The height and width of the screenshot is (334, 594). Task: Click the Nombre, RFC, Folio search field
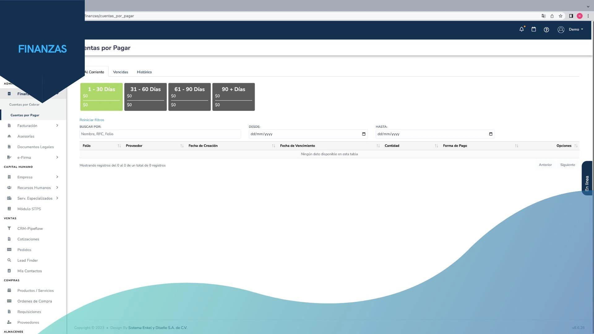(160, 134)
